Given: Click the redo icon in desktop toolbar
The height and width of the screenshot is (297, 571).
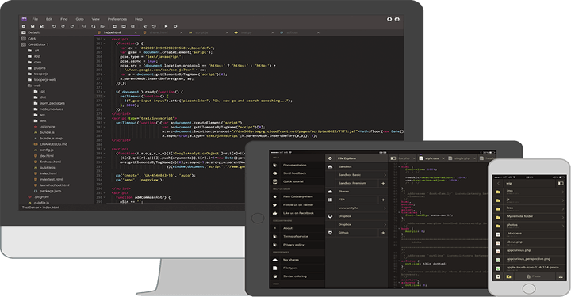Looking at the screenshot, I should (x=63, y=26).
